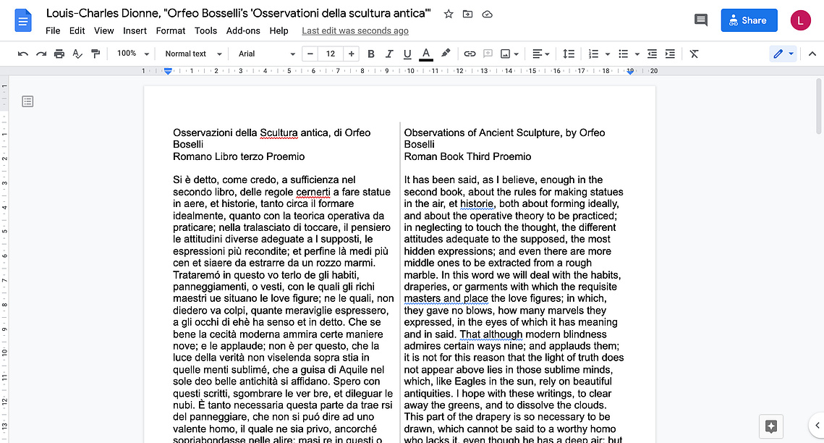Click the misspelled word 'Scultura'

pos(279,133)
